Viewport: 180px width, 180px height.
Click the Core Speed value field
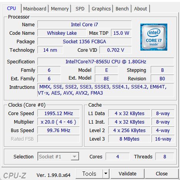[59, 114]
